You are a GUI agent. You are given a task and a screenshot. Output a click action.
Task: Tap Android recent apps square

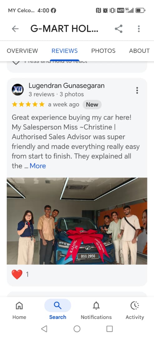(110, 329)
